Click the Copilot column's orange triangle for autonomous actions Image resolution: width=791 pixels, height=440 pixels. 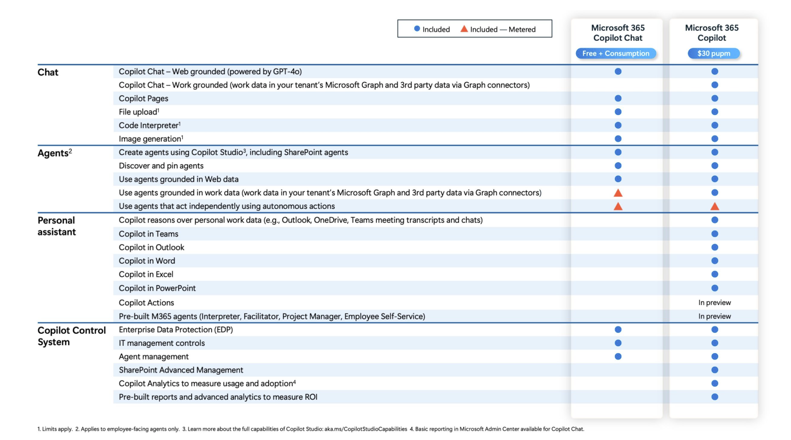[x=715, y=206]
